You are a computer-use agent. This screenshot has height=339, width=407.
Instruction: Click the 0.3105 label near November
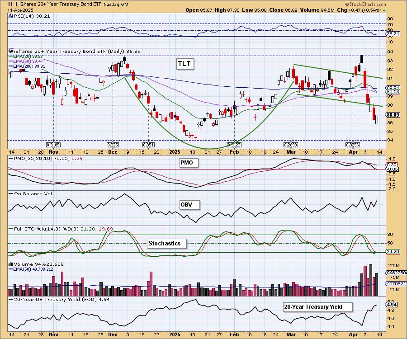(x=53, y=145)
